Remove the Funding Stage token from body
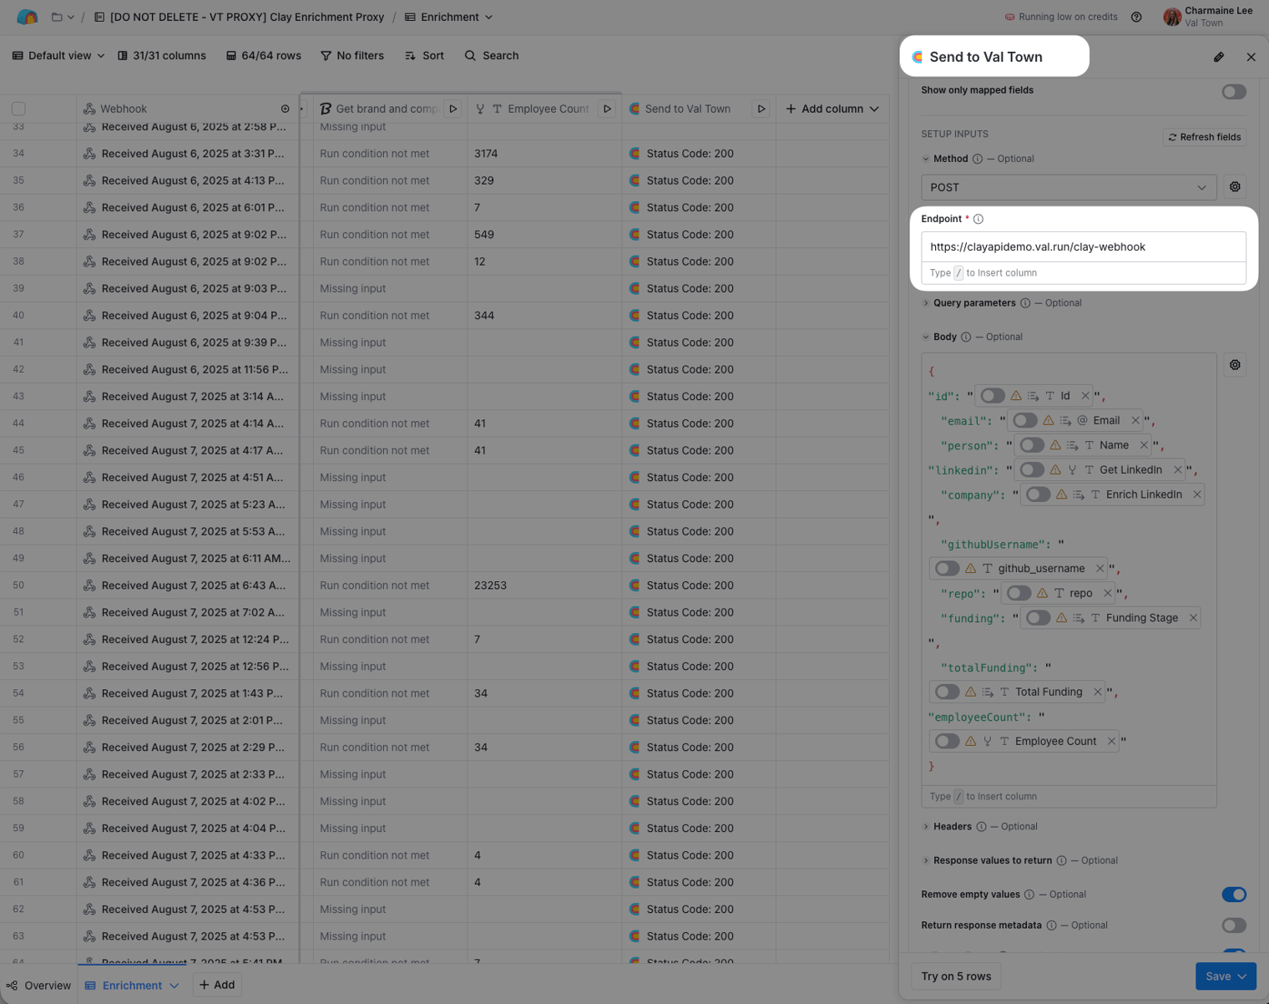 click(x=1194, y=618)
